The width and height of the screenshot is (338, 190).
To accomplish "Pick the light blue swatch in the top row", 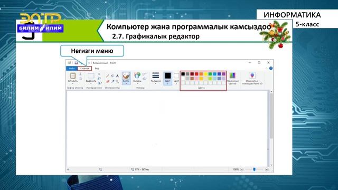I will coord(215,74).
